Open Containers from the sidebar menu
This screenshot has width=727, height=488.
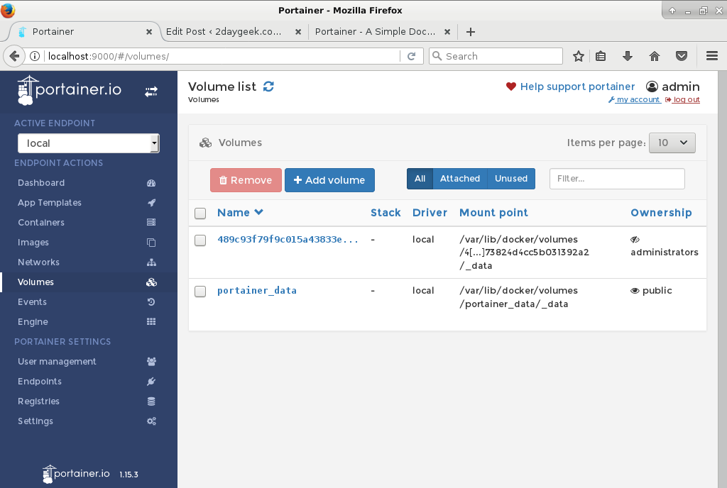pos(41,222)
